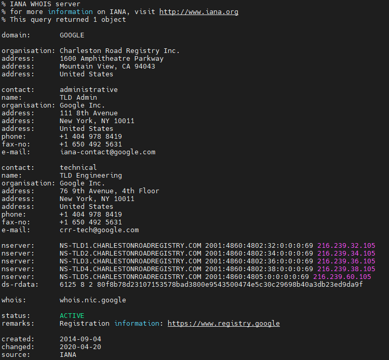This screenshot has height=360, width=389.
Task: Click the green ACTIVE status
Action: (72, 316)
